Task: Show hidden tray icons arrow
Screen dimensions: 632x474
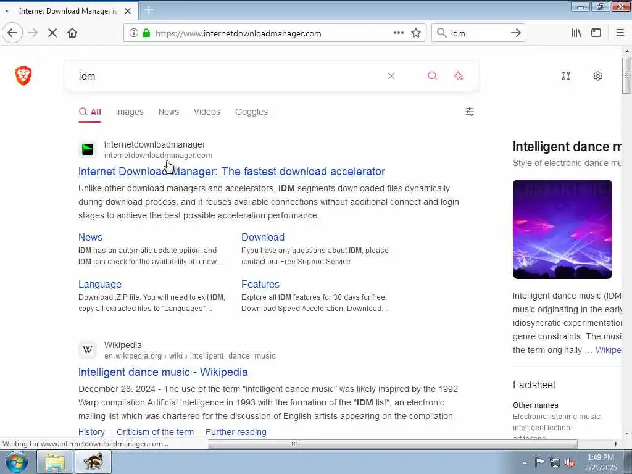Action: tap(525, 462)
